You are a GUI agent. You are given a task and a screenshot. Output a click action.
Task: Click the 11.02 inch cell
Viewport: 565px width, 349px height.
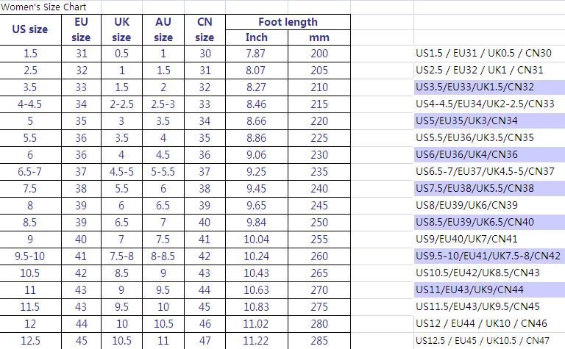coord(257,324)
